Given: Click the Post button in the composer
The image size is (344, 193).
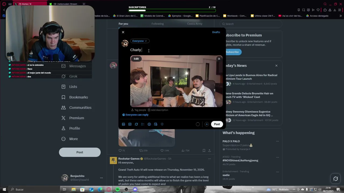Looking at the screenshot, I should pyautogui.click(x=217, y=124).
